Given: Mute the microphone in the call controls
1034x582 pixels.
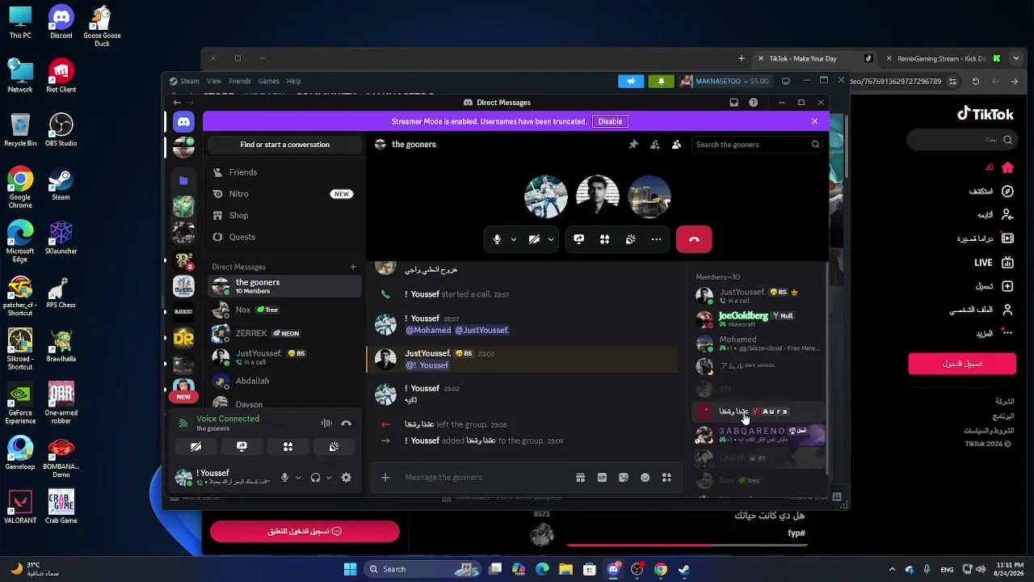Looking at the screenshot, I should click(497, 239).
